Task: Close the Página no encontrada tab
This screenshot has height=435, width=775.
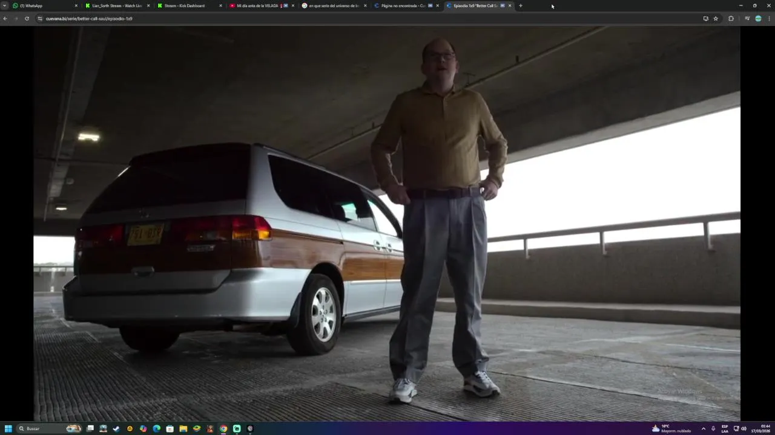Action: (x=437, y=5)
